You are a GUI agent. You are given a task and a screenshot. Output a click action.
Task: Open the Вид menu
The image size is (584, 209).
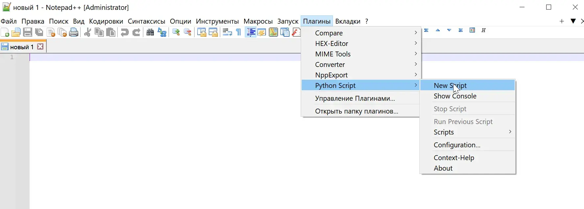point(79,21)
